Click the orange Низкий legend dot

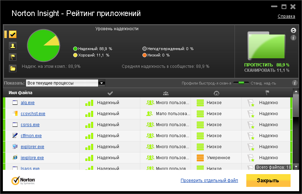click(145, 55)
